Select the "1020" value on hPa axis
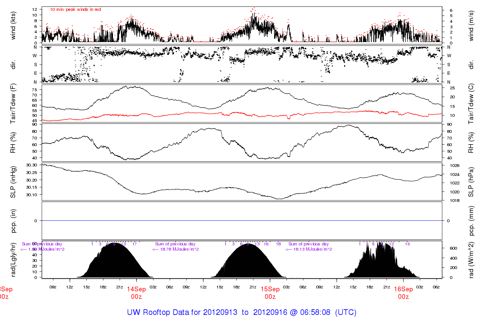Screen dimensions: 484x331 (x=455, y=192)
